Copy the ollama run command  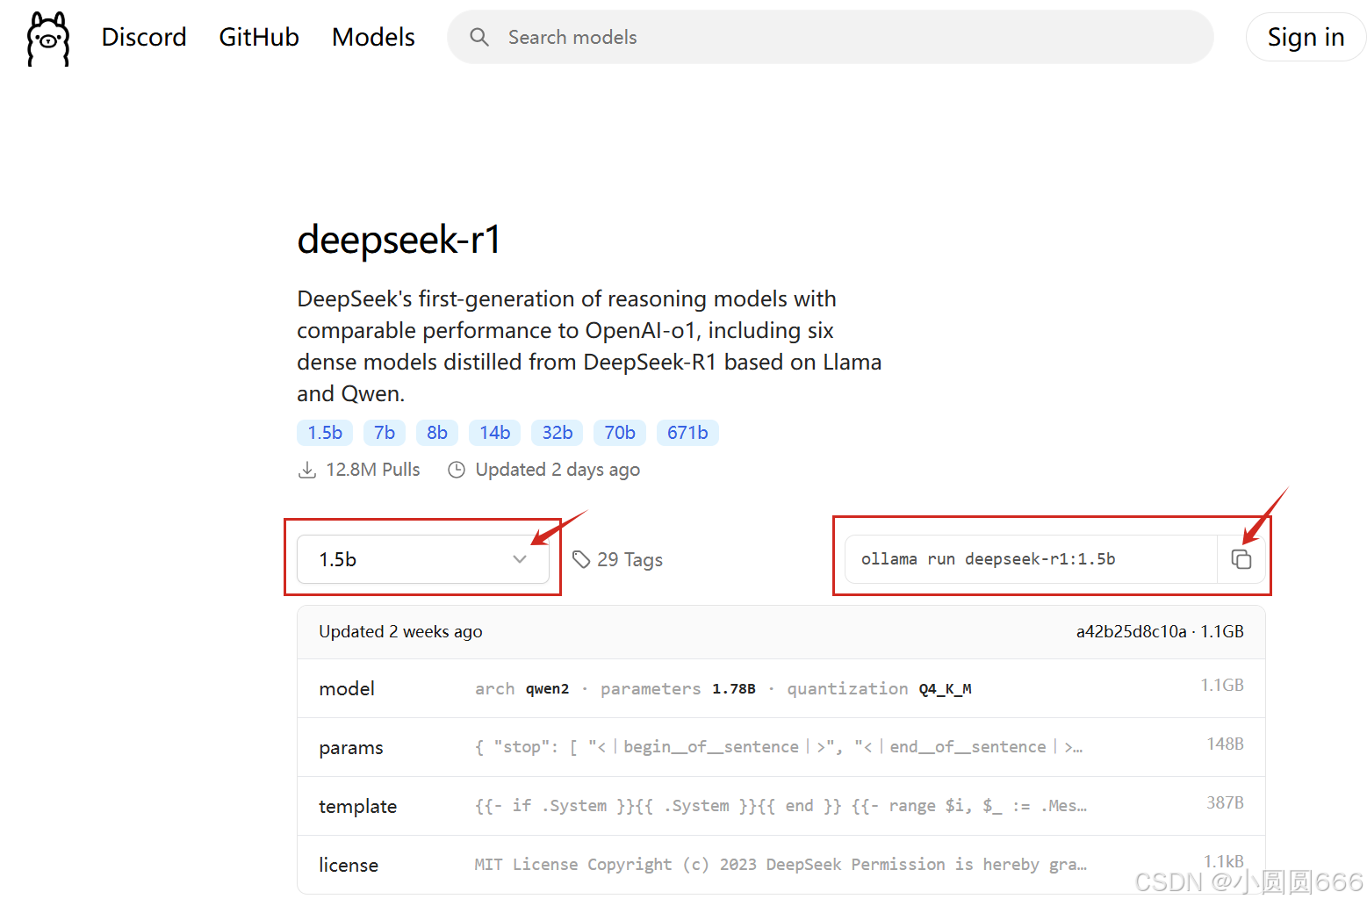(x=1241, y=559)
